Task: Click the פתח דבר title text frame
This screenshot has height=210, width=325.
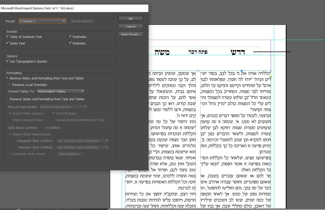Action: point(198,52)
